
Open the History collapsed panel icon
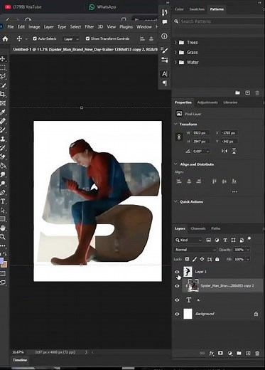164,12
